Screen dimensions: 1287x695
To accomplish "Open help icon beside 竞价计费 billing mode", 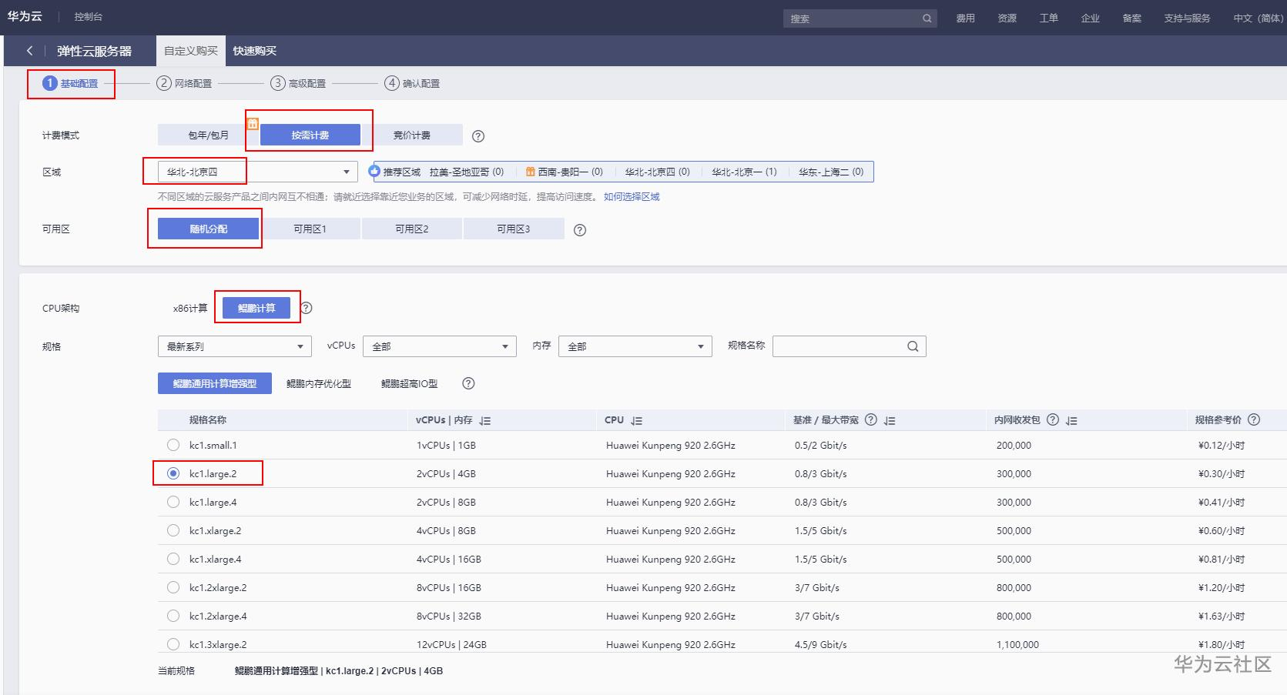I will pos(478,136).
